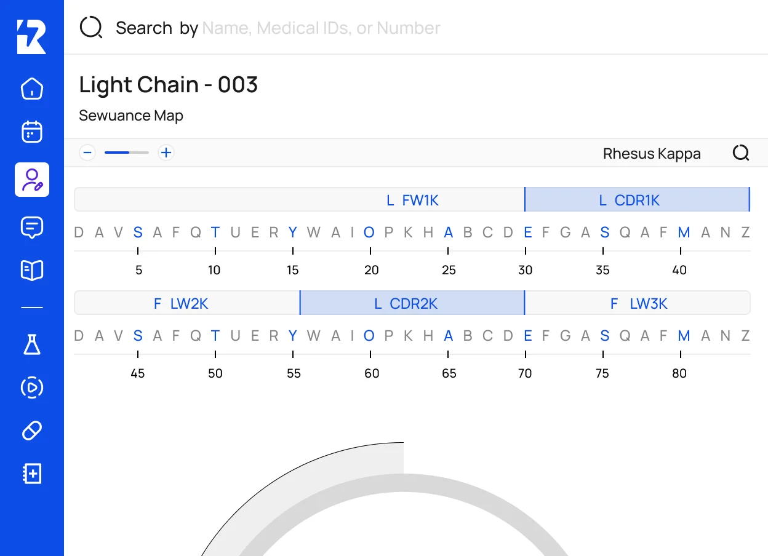Open the Home icon in sidebar
This screenshot has height=556, width=768.
(32, 89)
